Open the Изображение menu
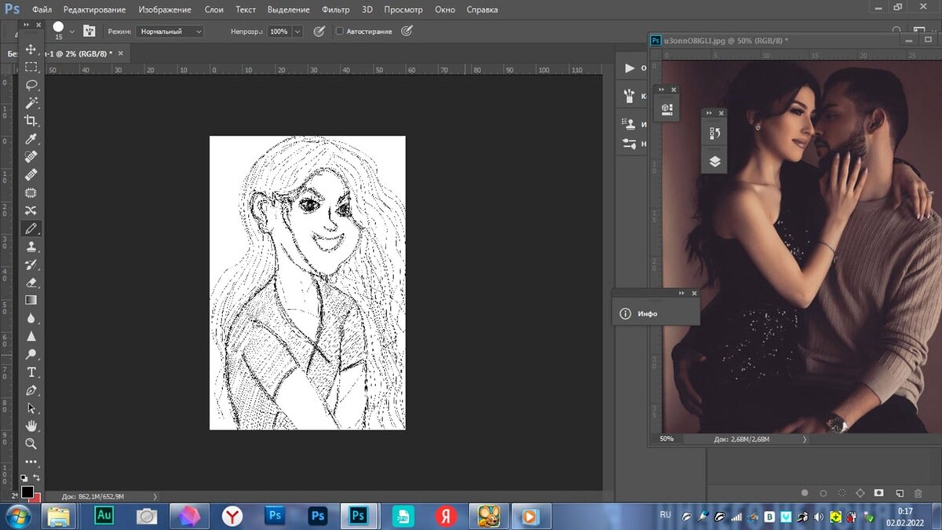This screenshot has width=942, height=530. [x=164, y=9]
